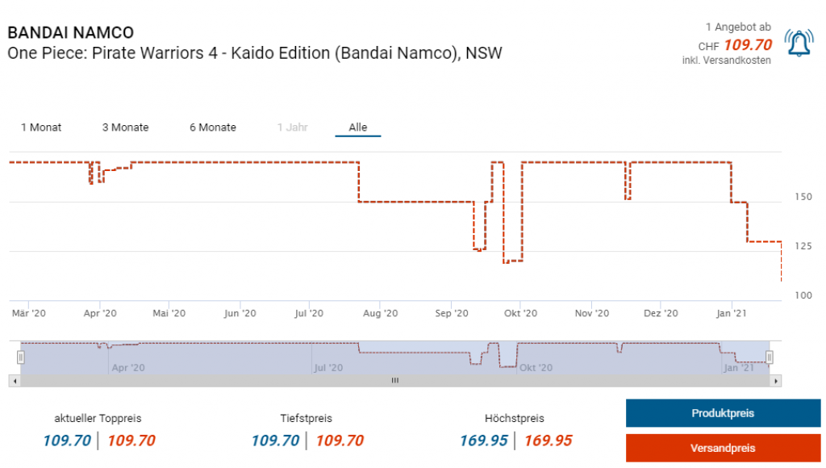The height and width of the screenshot is (468, 826).
Task: Toggle the Versandpreis series button
Action: [723, 448]
